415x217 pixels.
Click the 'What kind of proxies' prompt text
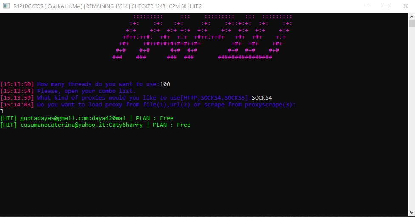tap(144, 98)
